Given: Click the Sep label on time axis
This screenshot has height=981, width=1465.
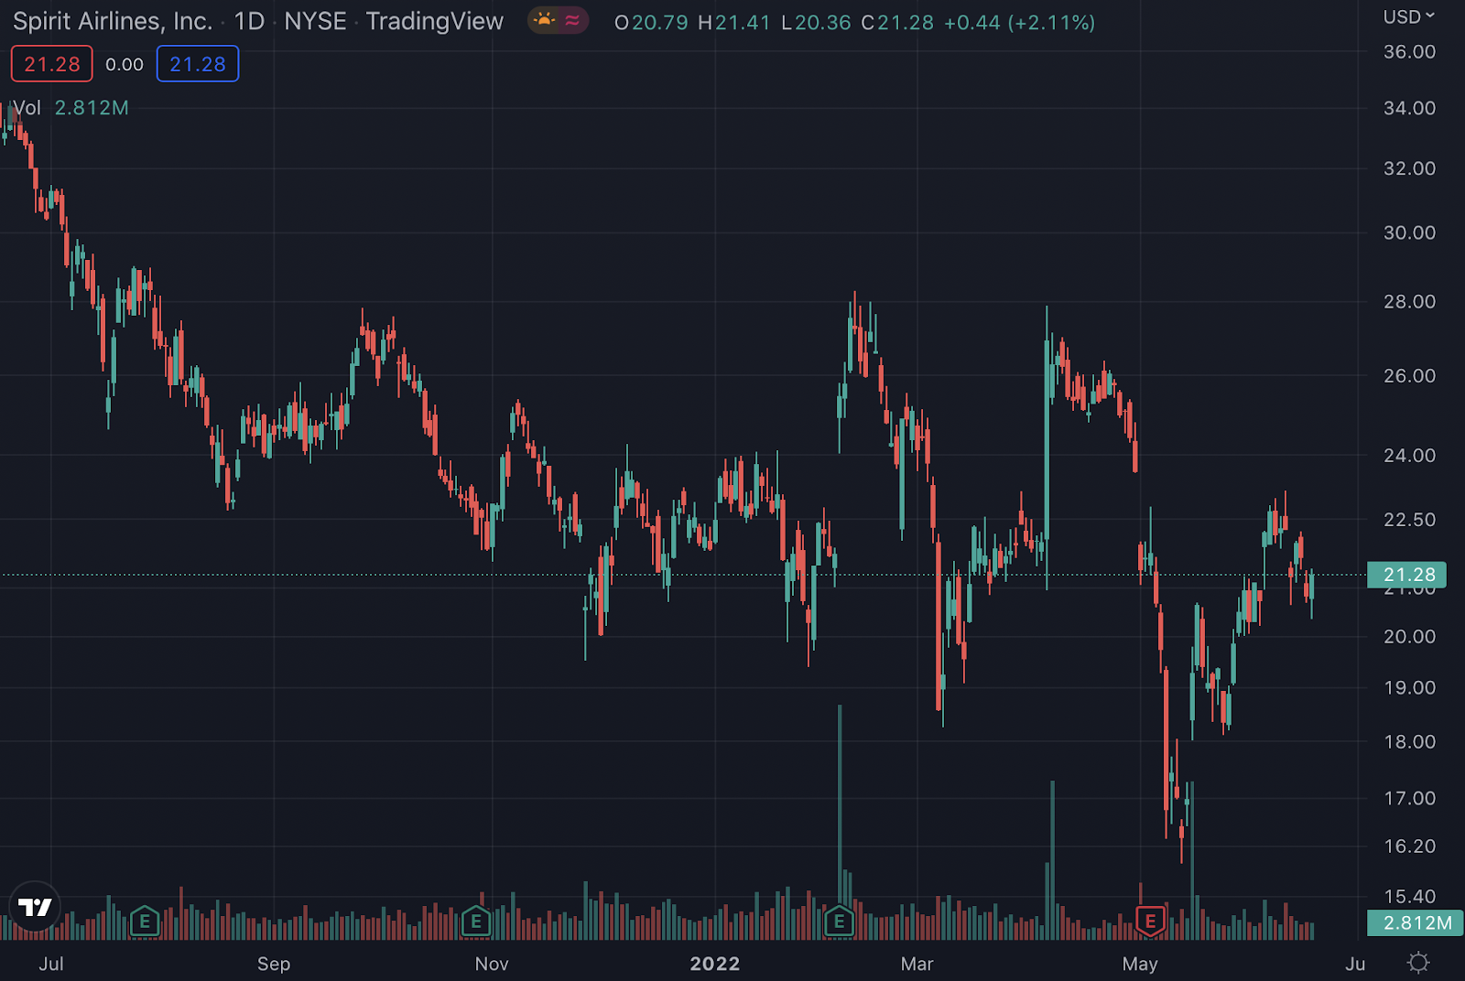Looking at the screenshot, I should (274, 964).
